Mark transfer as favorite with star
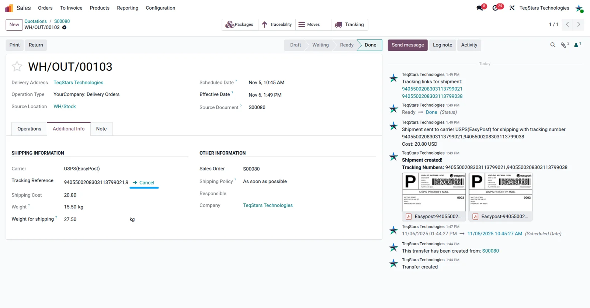Screen dimensions: 590x308 click(x=17, y=66)
